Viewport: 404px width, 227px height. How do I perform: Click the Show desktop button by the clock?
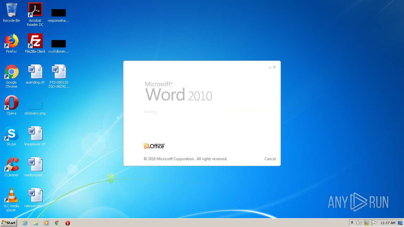[401, 223]
